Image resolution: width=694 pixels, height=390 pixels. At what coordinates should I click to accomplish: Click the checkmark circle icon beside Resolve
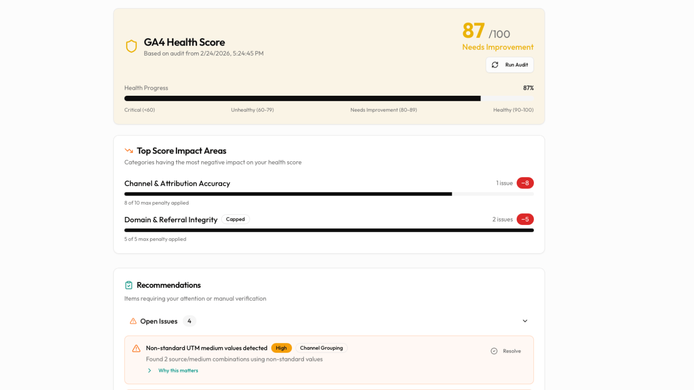pos(494,351)
